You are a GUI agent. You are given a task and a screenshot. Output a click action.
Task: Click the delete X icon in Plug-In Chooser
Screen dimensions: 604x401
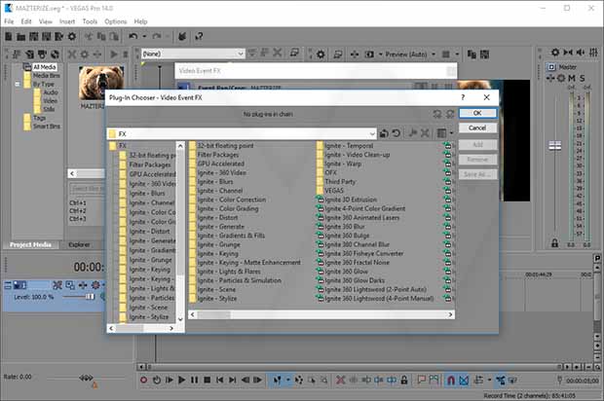tap(425, 133)
